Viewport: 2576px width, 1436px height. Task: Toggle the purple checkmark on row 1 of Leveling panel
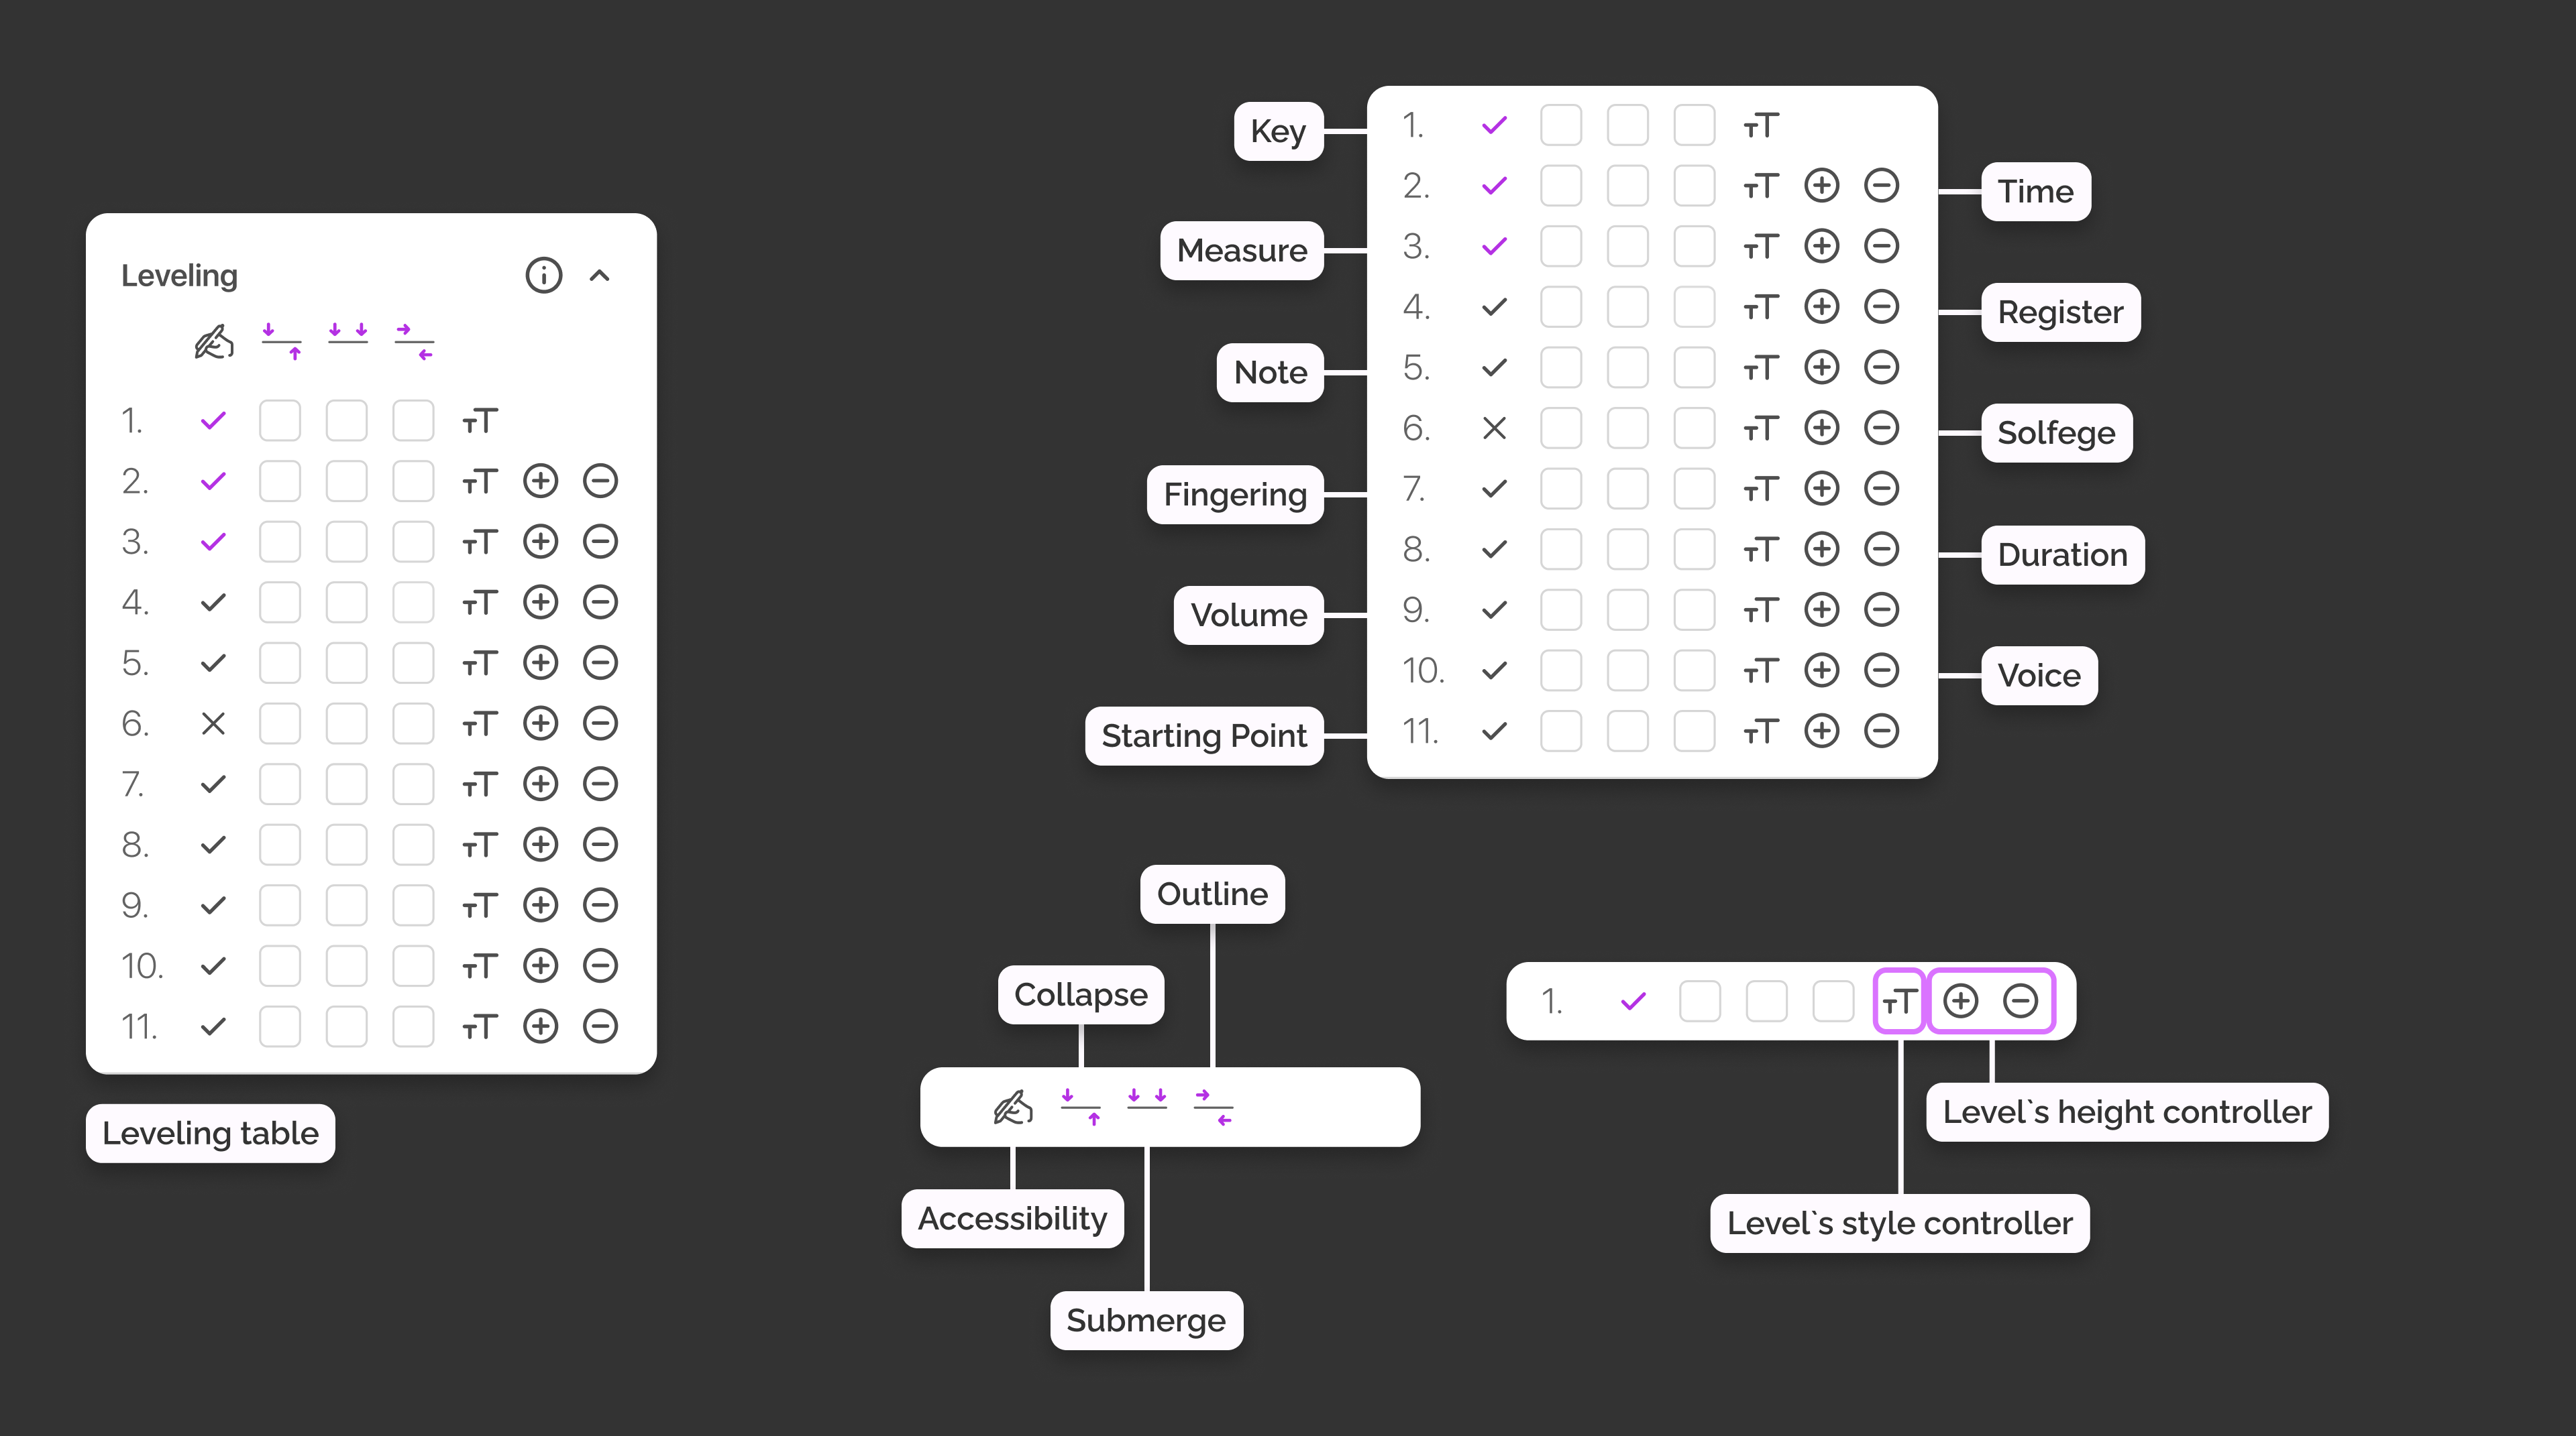point(213,421)
